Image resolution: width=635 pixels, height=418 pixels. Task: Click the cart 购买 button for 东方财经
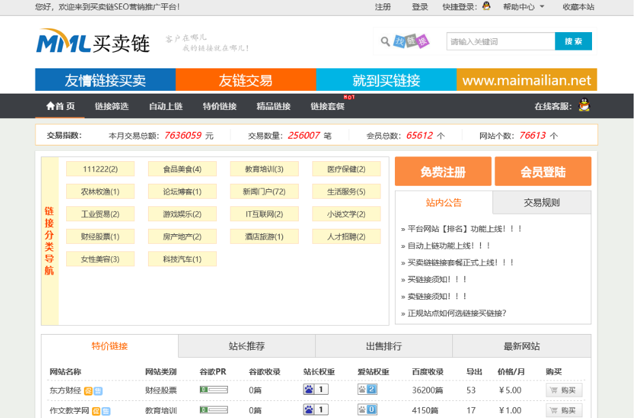[563, 390]
